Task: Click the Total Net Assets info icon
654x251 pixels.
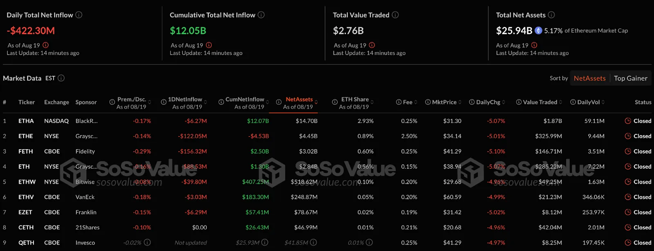Action: (x=552, y=15)
